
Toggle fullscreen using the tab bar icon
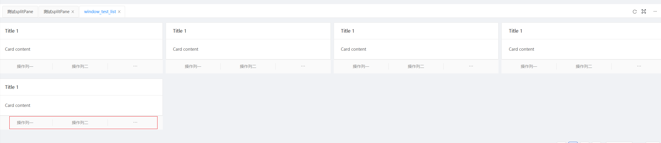[x=644, y=11]
